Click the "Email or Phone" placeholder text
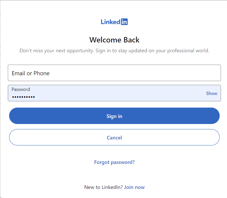227x198 pixels. pos(31,73)
